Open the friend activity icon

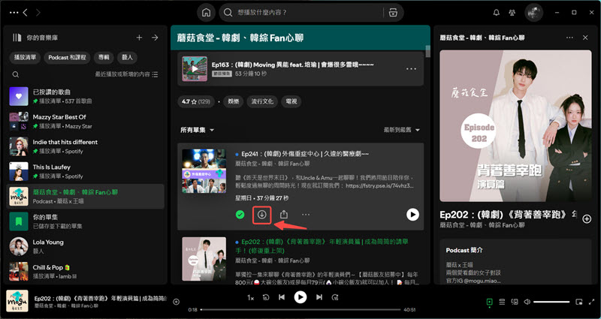click(x=512, y=13)
